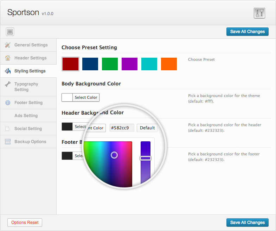Click the Typography Setting wrench icon
Viewport: 276px width, 231px height.
8,84
